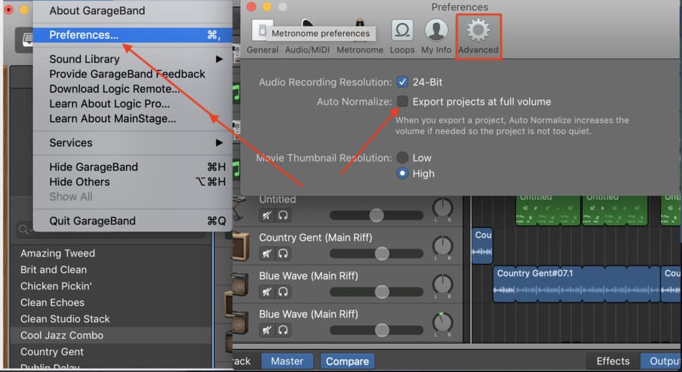The width and height of the screenshot is (682, 372).
Task: Solo the Untitled track with headphones icon
Action: pos(283,215)
